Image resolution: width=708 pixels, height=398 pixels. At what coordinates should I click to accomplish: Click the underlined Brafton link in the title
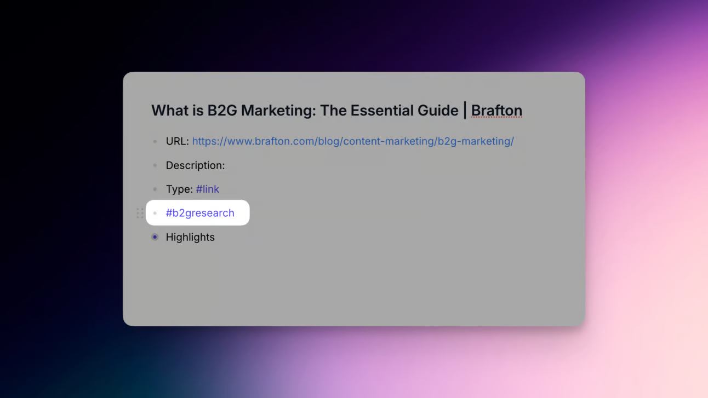(496, 110)
